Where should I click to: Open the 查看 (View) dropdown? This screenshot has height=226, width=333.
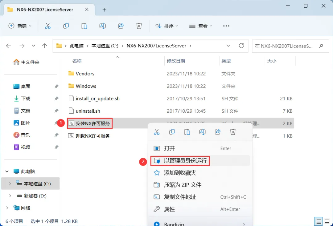tap(201, 26)
